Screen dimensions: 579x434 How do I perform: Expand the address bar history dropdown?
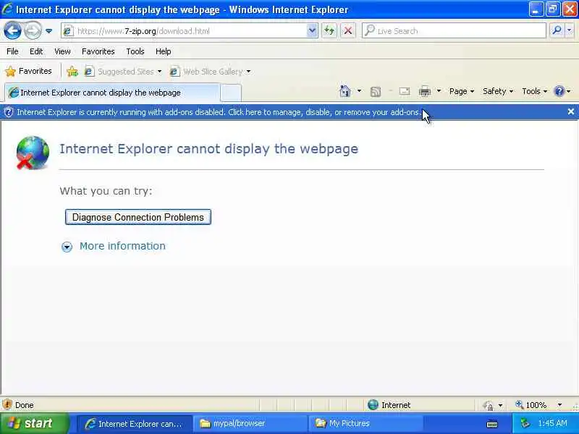pos(312,31)
